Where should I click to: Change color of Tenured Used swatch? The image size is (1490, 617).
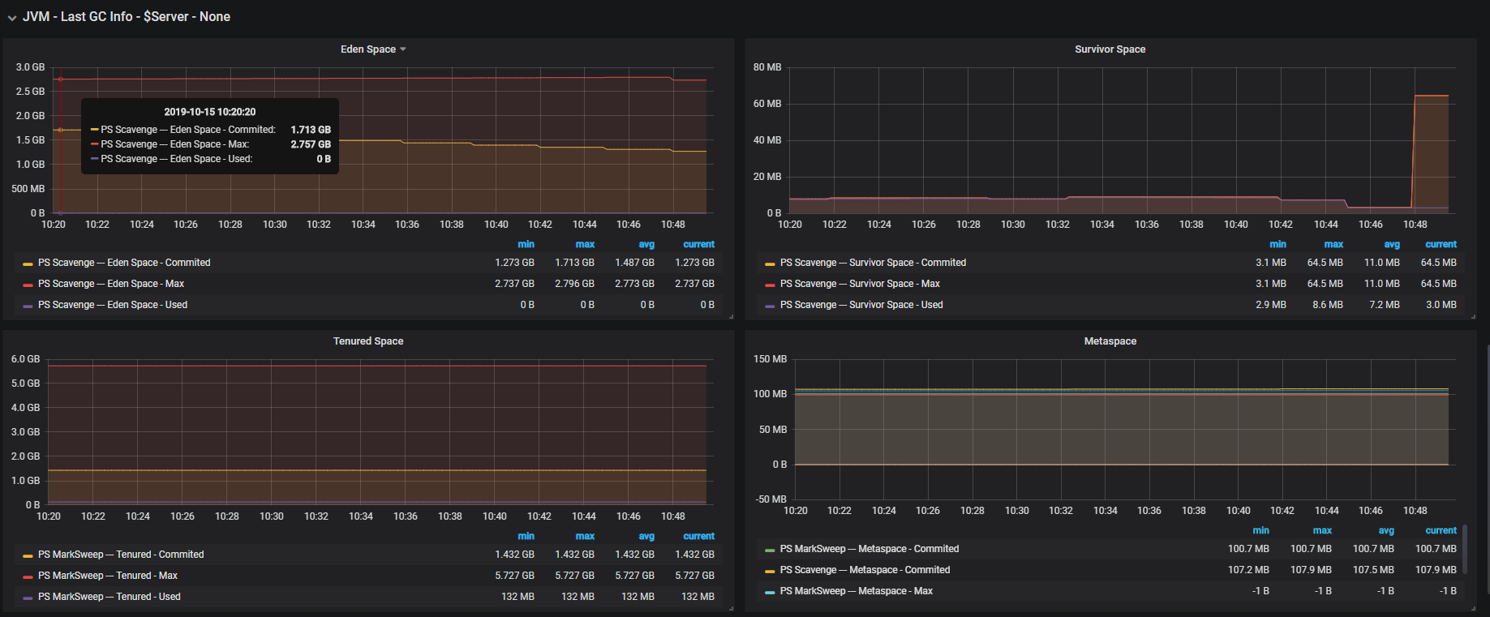(28, 598)
